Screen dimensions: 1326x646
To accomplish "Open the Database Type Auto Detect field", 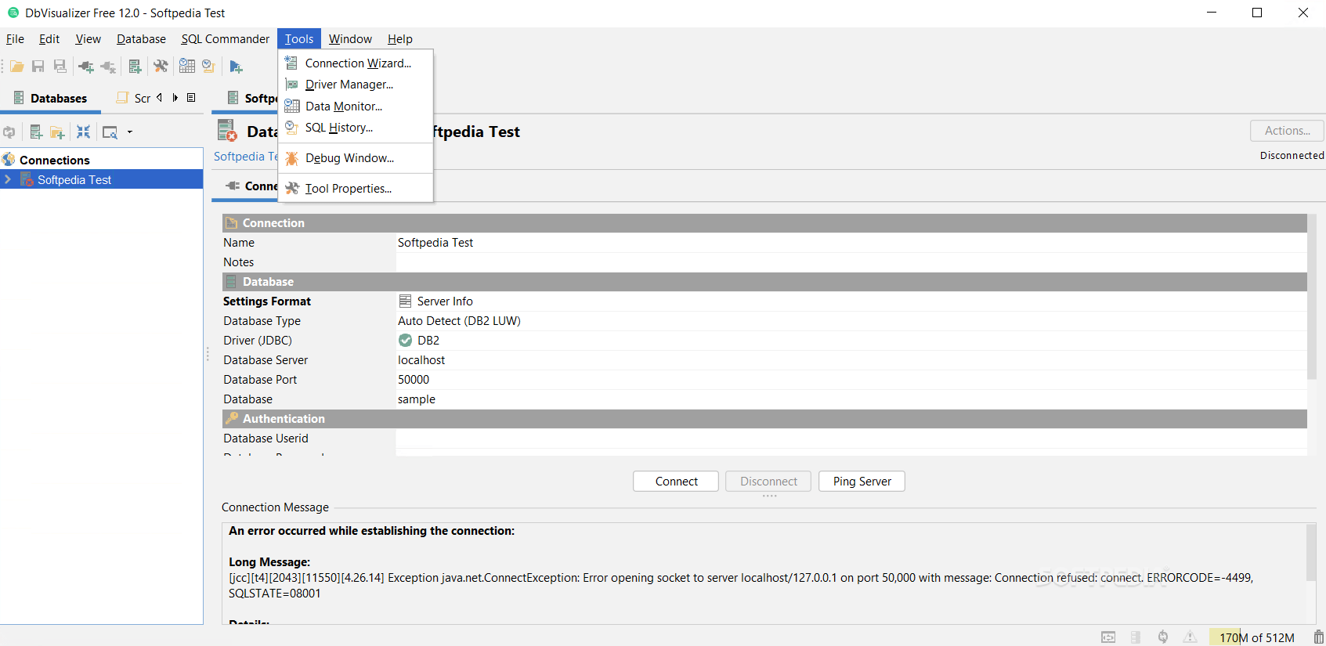I will (851, 321).
